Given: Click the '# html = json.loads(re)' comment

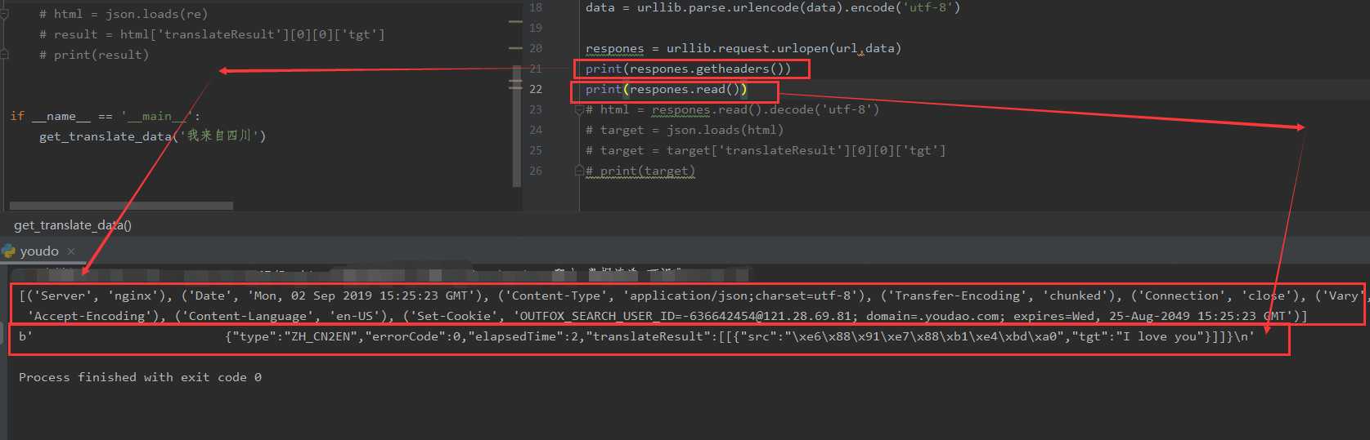Looking at the screenshot, I should (124, 15).
